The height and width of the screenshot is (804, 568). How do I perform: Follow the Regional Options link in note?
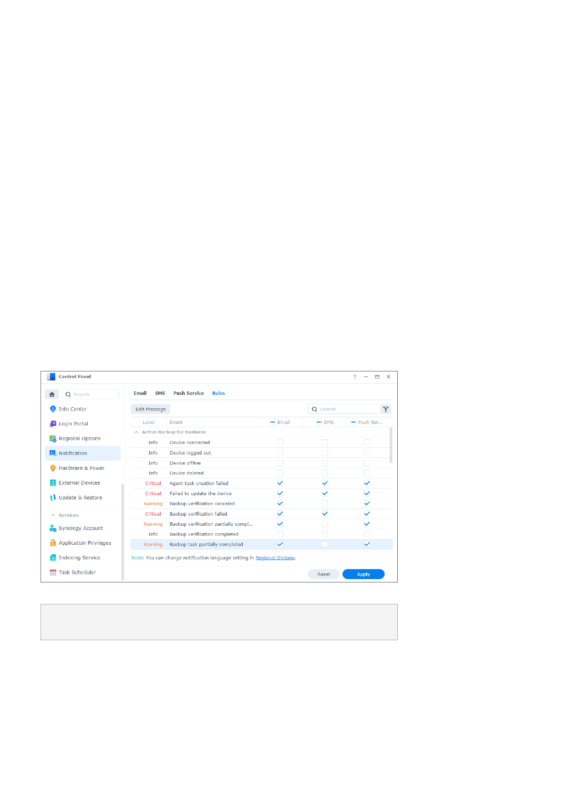click(275, 558)
